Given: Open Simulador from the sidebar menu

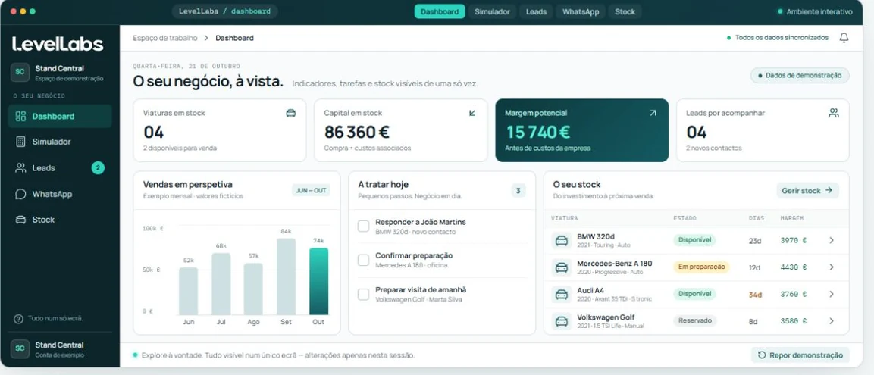Looking at the screenshot, I should 60,142.
